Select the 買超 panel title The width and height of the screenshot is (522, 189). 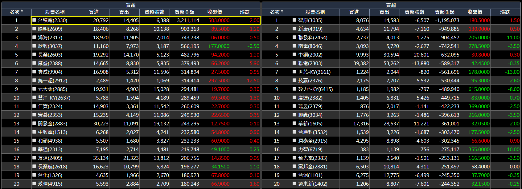[131, 5]
